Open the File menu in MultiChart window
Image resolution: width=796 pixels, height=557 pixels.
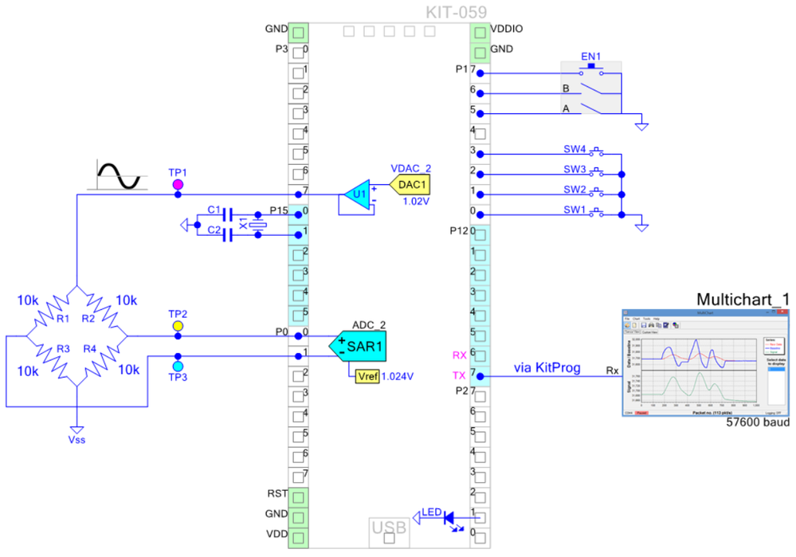click(x=627, y=318)
